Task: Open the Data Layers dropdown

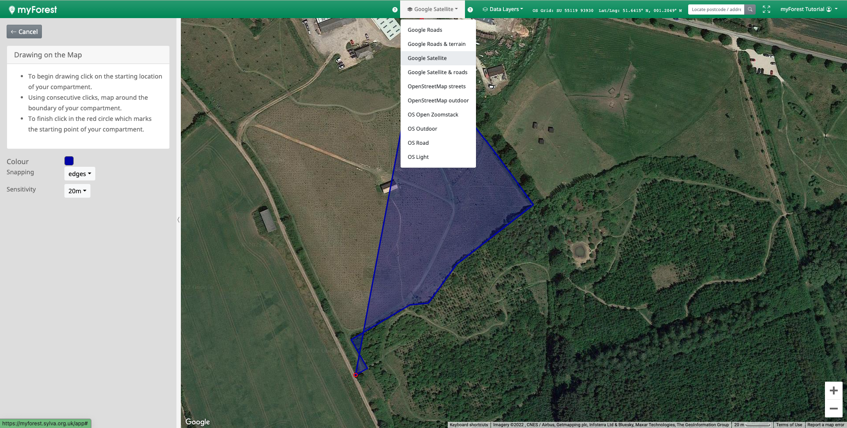Action: [503, 9]
